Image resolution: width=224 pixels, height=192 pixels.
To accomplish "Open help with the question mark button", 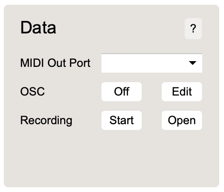I will click(193, 29).
